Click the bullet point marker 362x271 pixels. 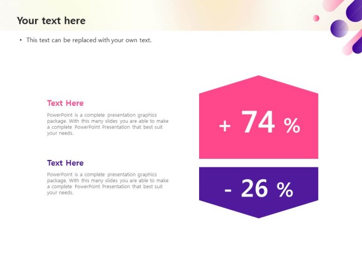[21, 40]
